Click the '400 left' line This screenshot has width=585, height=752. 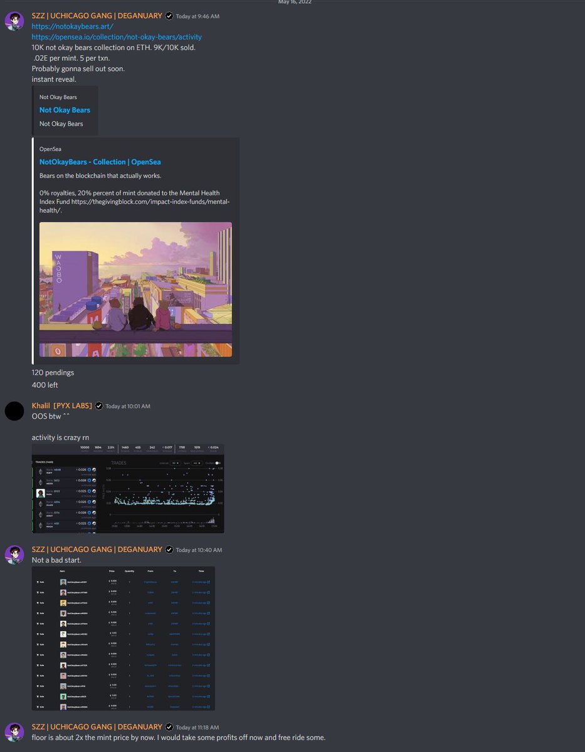(x=45, y=385)
